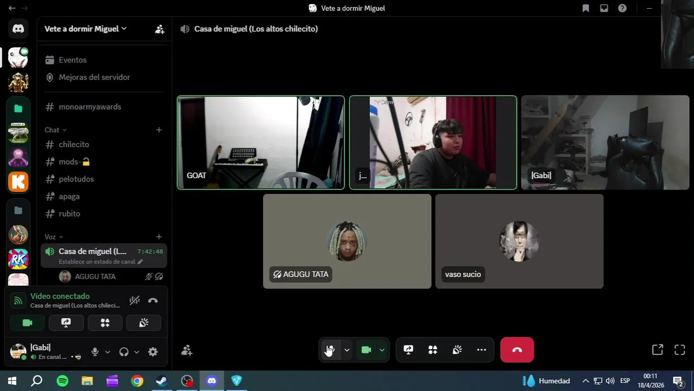Select the Casa de miguel voice channel
The image size is (694, 391).
pos(104,256)
